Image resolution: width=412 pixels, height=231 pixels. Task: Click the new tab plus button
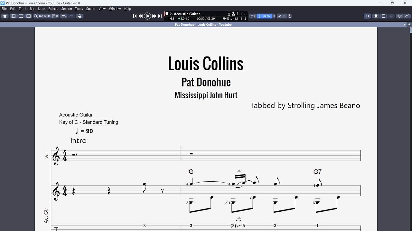point(409,24)
